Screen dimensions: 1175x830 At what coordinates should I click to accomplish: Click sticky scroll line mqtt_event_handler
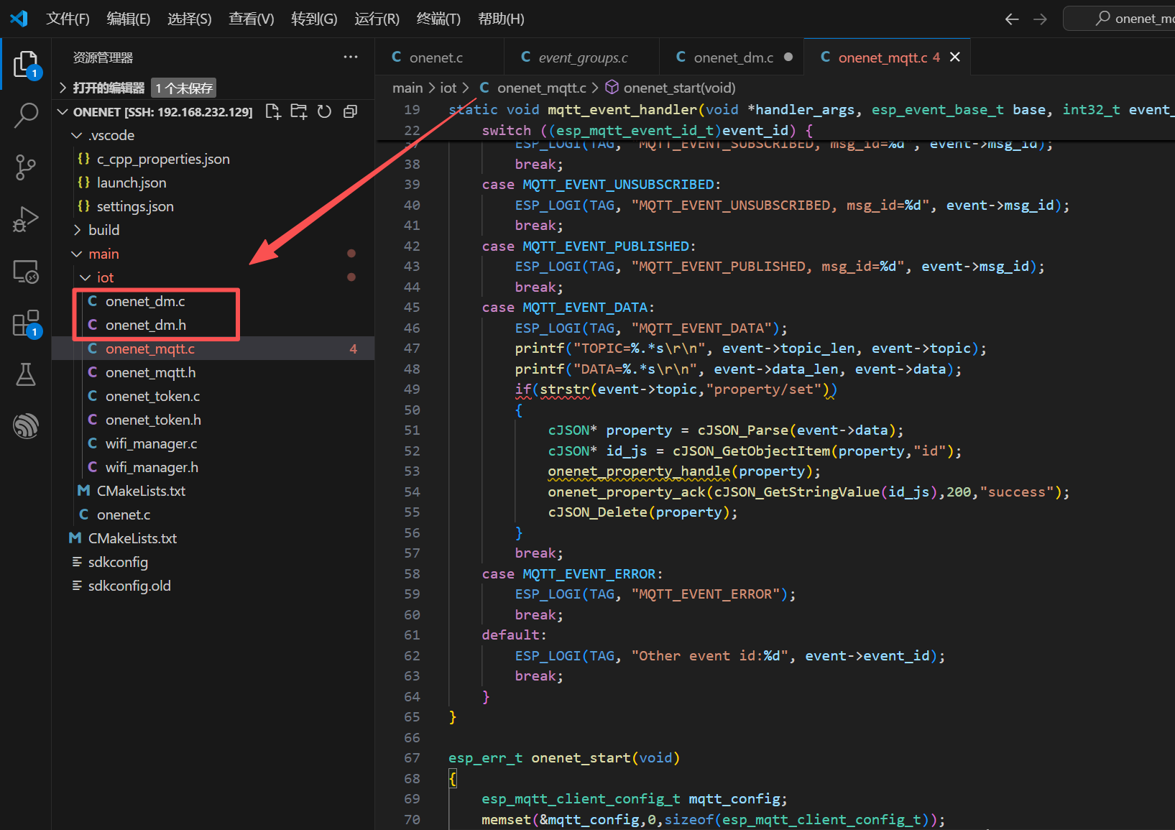coord(775,109)
